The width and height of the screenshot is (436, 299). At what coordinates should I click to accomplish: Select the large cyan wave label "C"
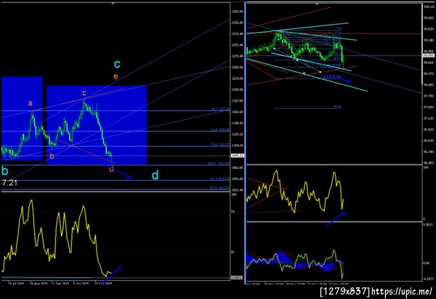coord(117,65)
